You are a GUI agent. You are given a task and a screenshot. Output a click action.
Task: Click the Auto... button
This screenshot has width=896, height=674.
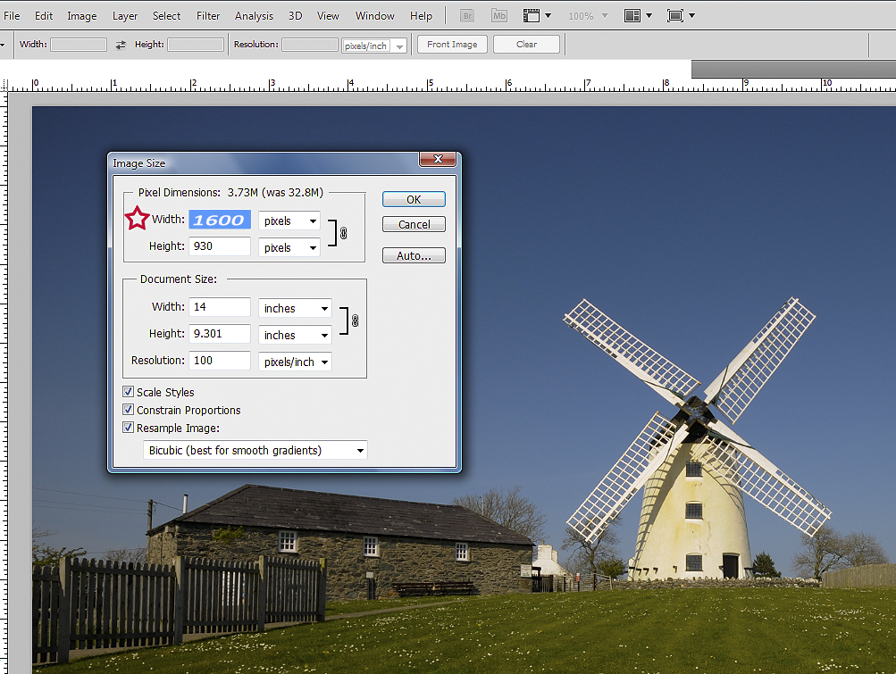(x=414, y=256)
